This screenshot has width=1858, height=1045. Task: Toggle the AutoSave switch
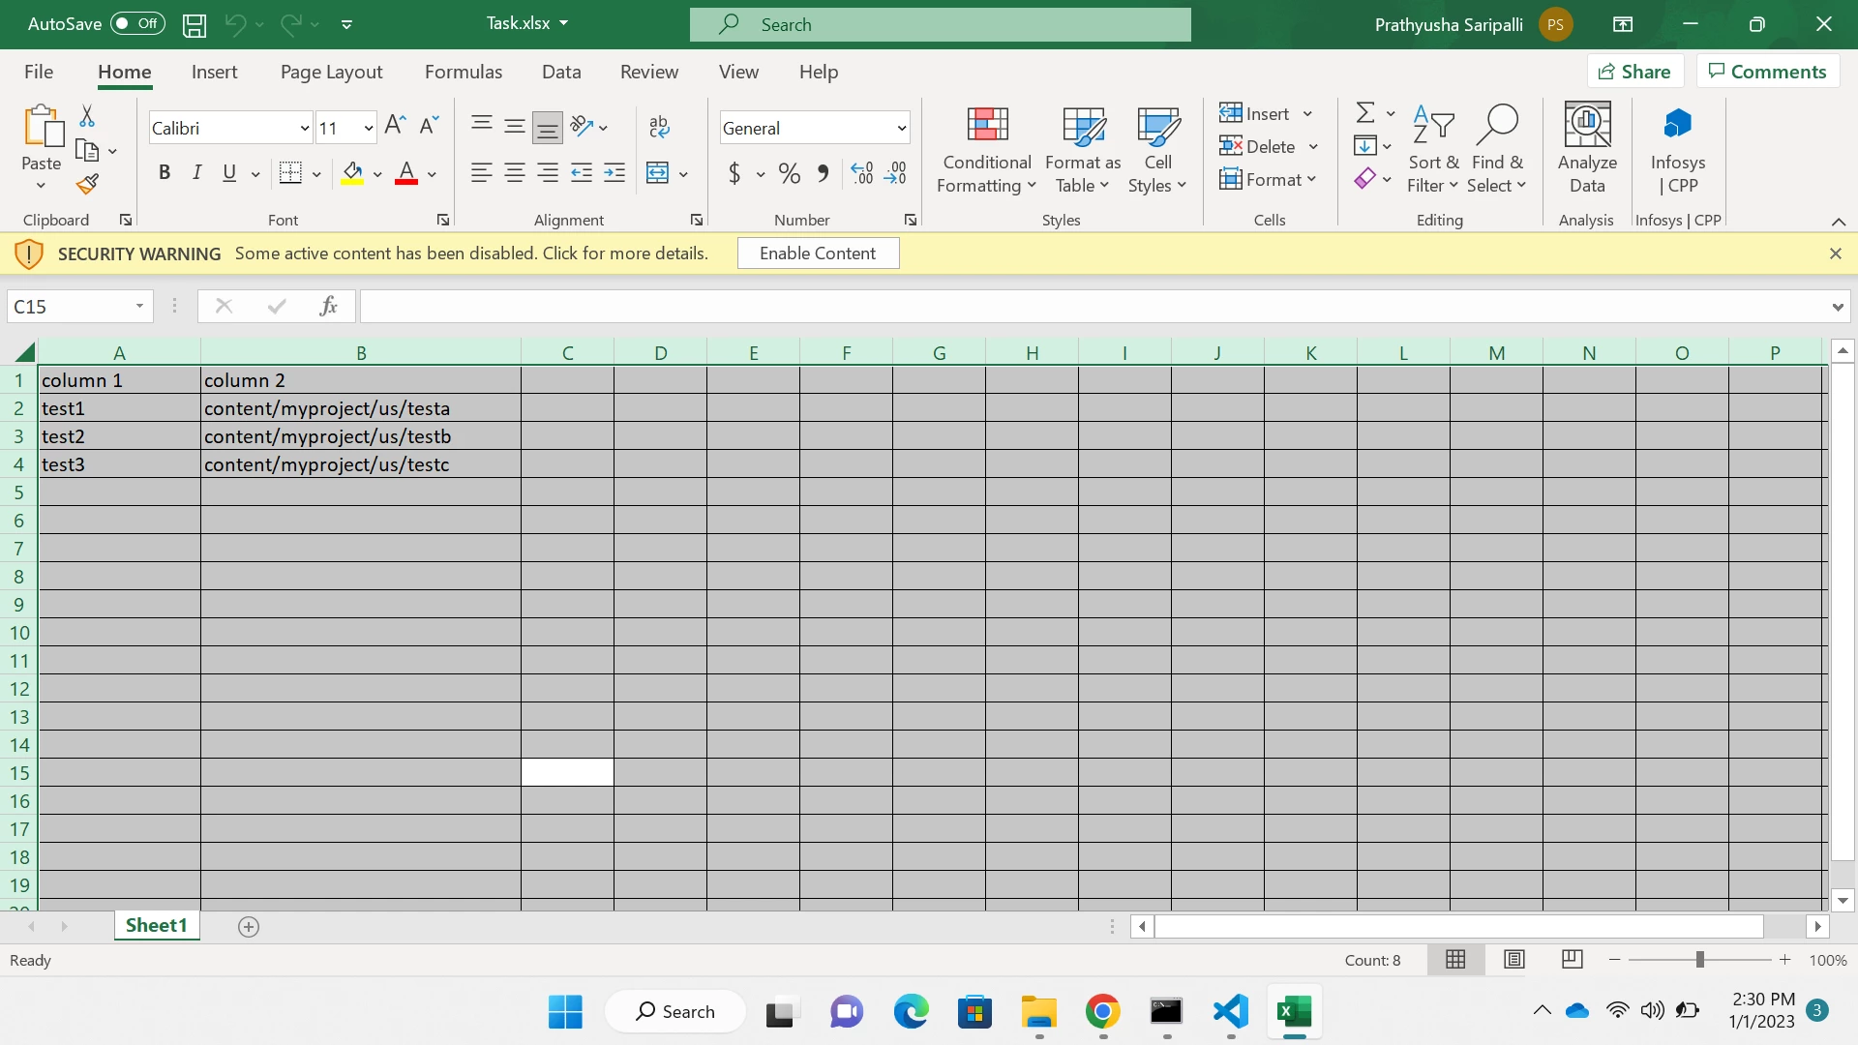point(137,23)
